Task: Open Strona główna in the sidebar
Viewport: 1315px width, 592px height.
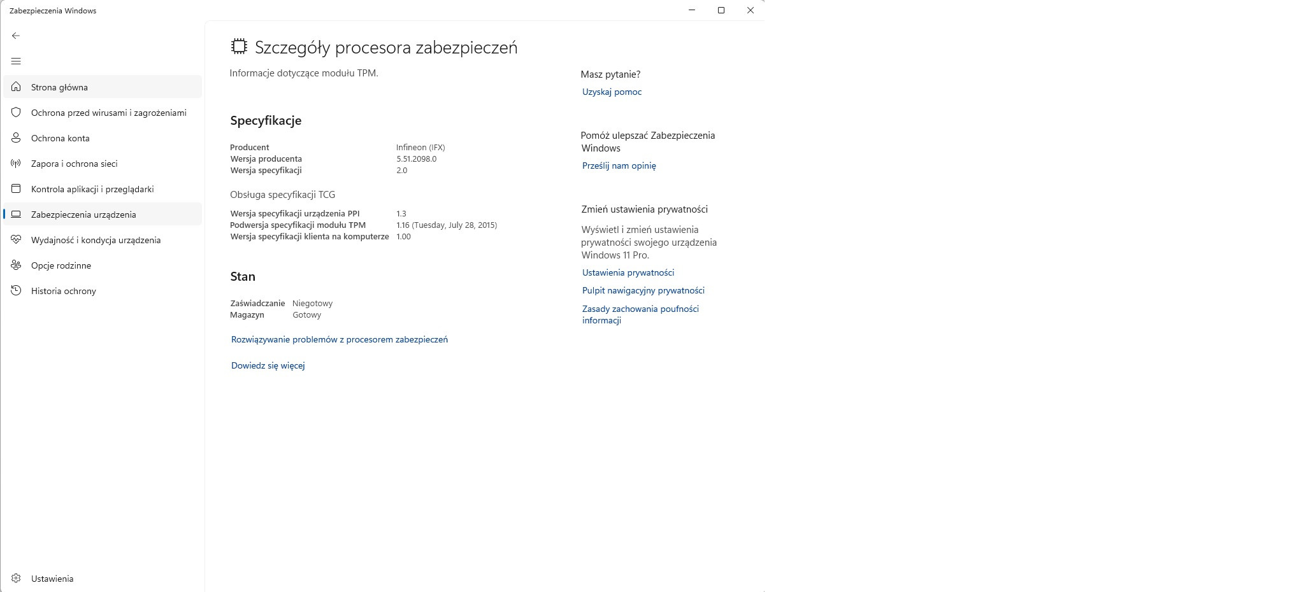Action: coord(59,87)
